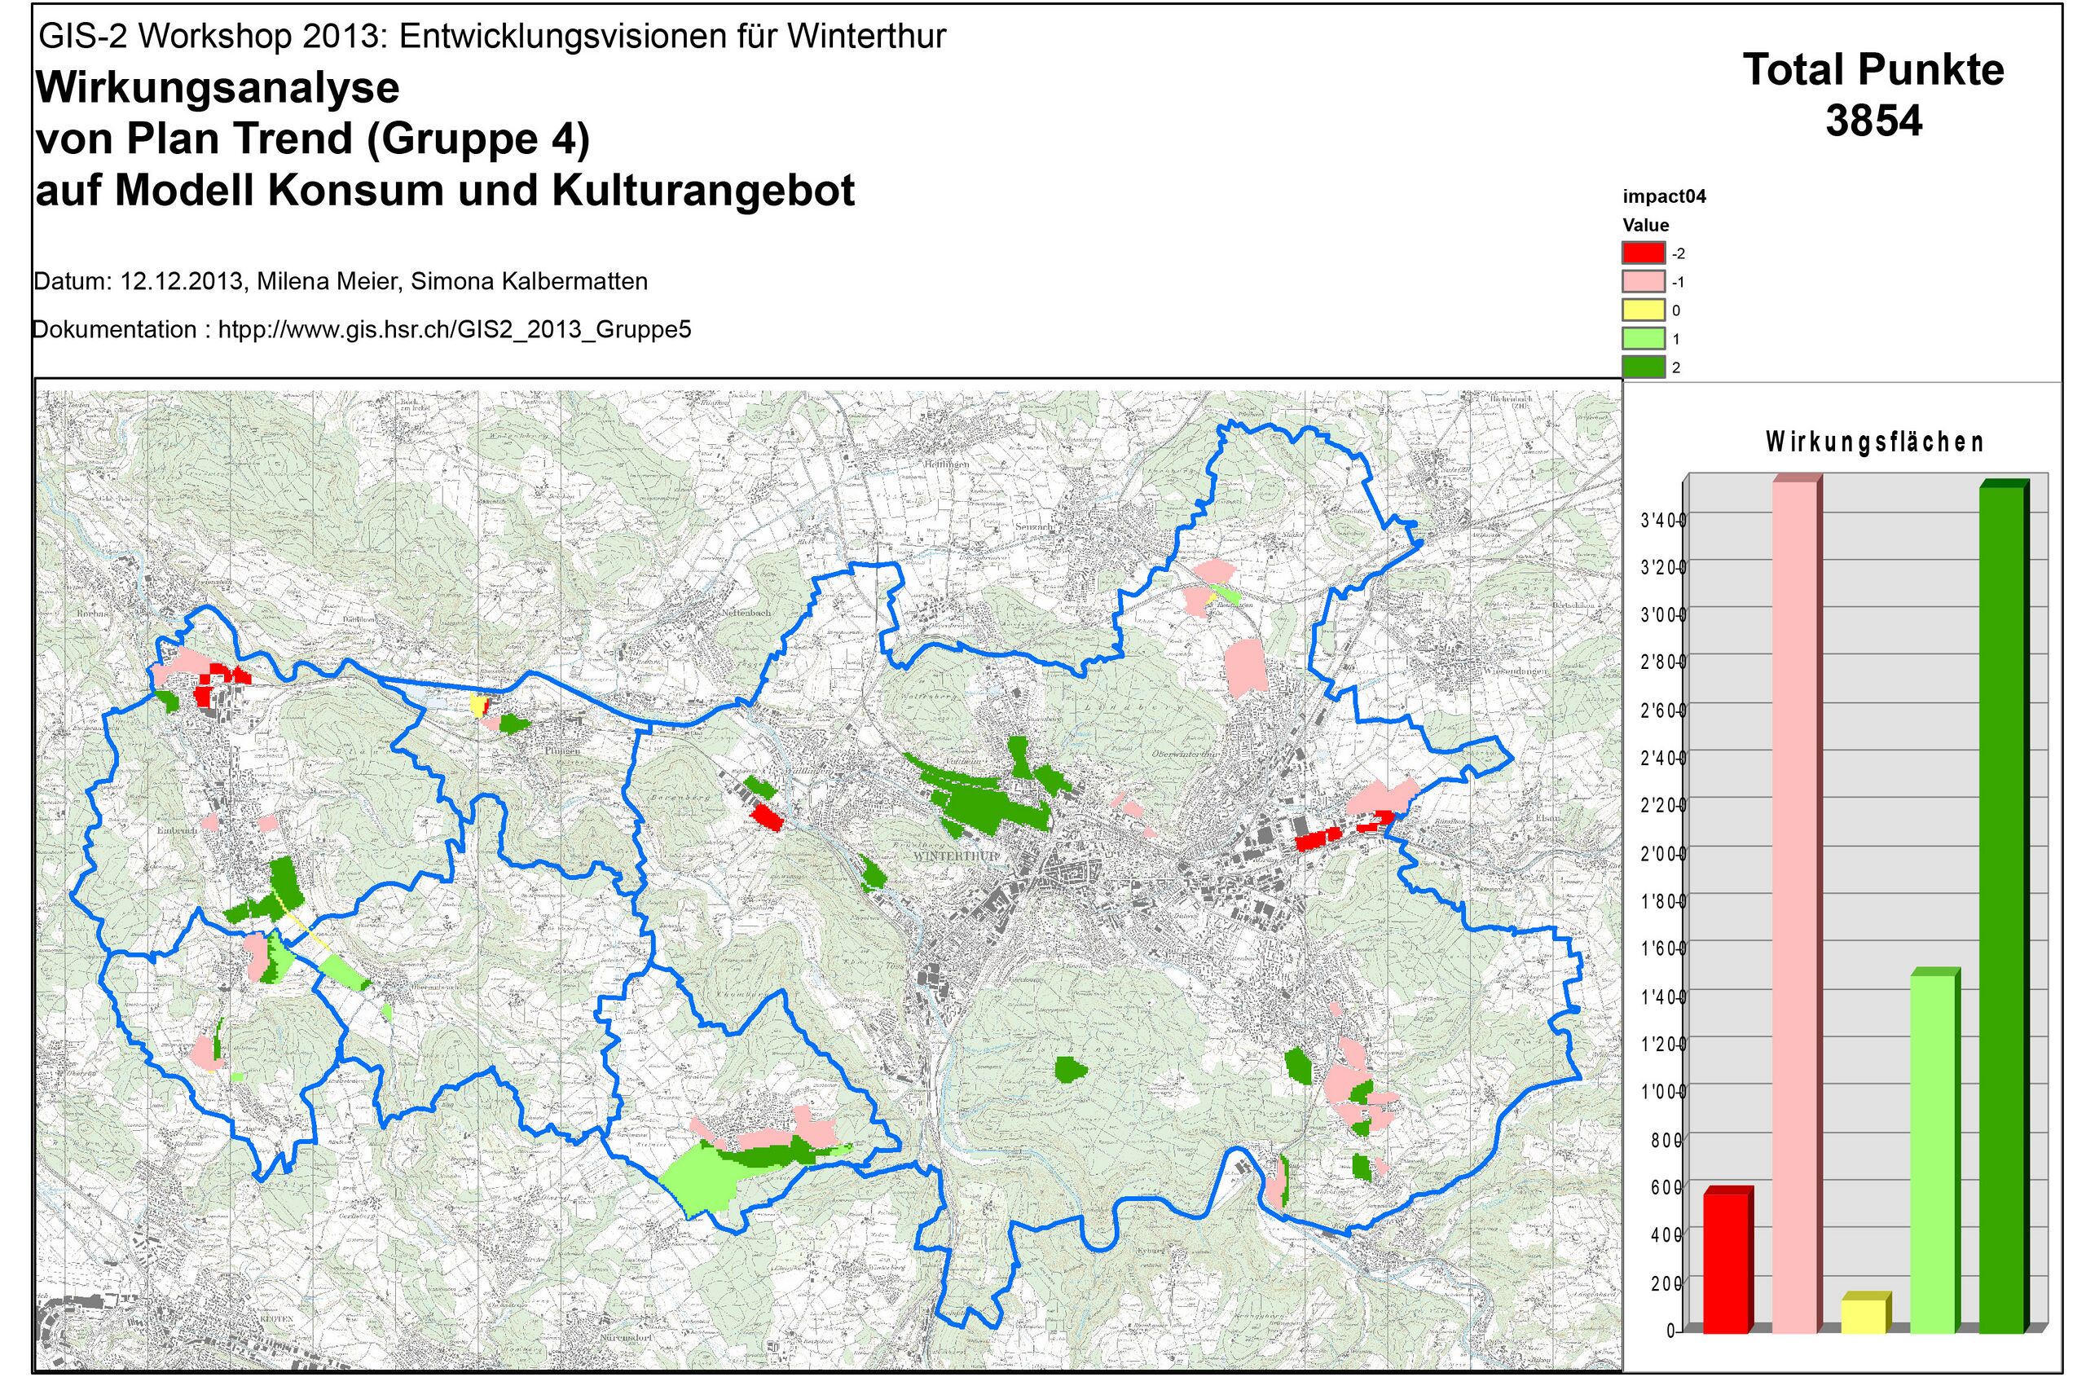Click the red -2 legend swatch
2086x1377 pixels.
click(x=1643, y=253)
